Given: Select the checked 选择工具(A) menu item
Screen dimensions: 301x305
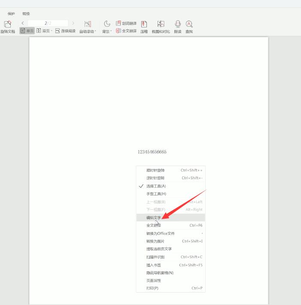Looking at the screenshot, I should [171, 186].
